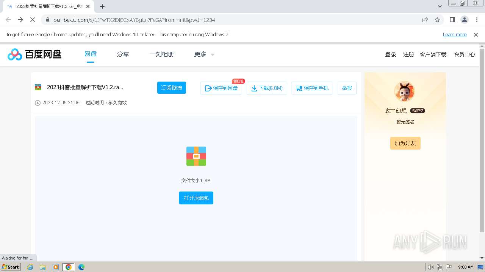Click the 注册 link

[408, 54]
